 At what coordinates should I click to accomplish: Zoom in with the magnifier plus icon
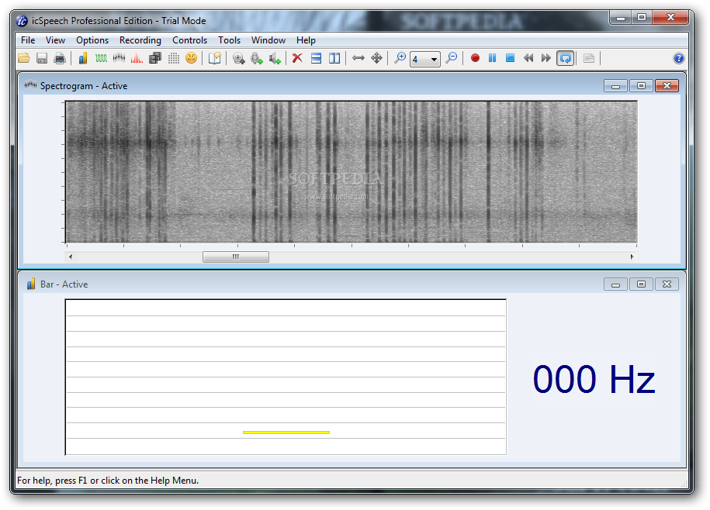click(x=400, y=58)
